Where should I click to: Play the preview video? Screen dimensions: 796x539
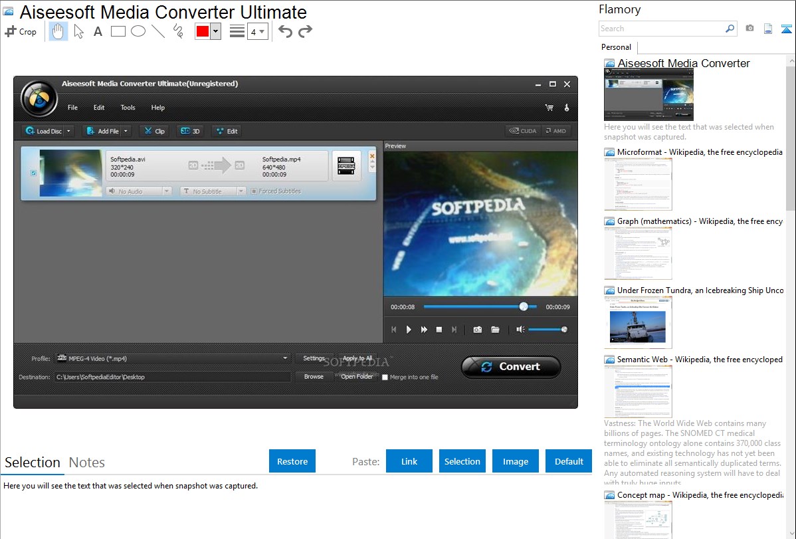409,330
